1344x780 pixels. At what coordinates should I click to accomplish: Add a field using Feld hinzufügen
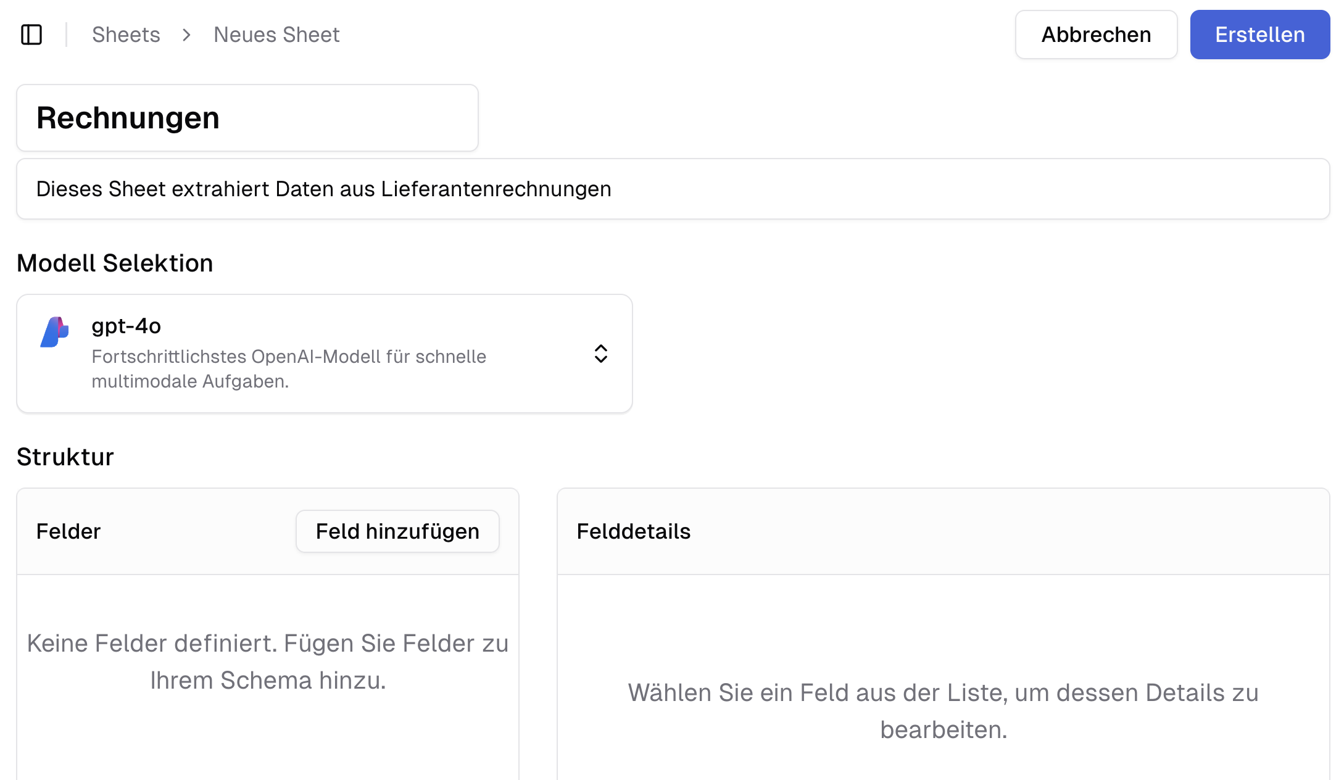(x=397, y=531)
